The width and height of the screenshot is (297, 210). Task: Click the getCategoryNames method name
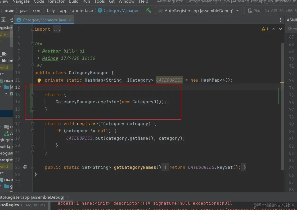click(135, 167)
